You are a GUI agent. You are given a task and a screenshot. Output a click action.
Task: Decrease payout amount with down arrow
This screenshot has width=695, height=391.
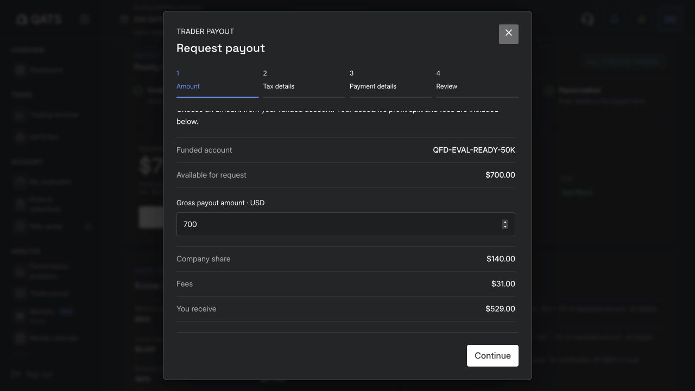505,226
